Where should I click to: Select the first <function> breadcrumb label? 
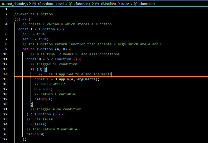pyautogui.click(x=46, y=4)
